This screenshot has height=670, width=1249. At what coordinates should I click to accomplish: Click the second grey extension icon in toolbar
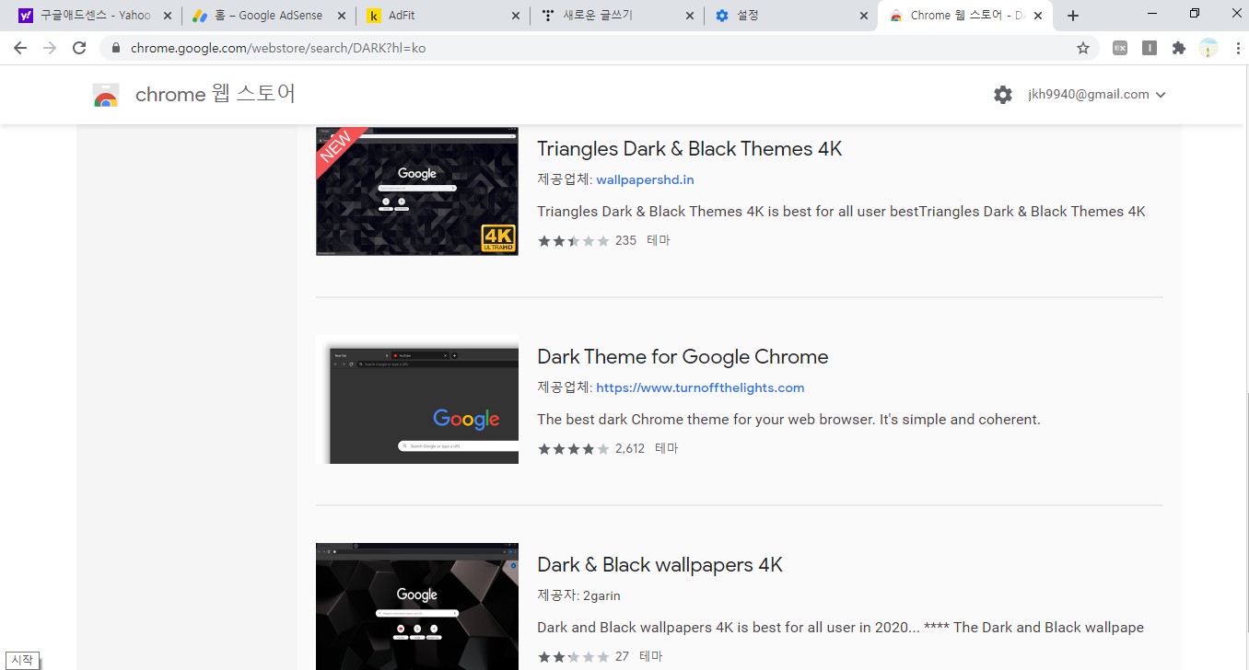(x=1150, y=48)
